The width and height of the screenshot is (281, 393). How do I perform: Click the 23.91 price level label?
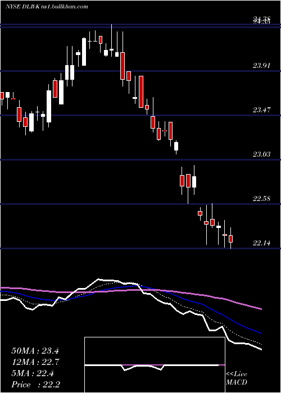(261, 66)
